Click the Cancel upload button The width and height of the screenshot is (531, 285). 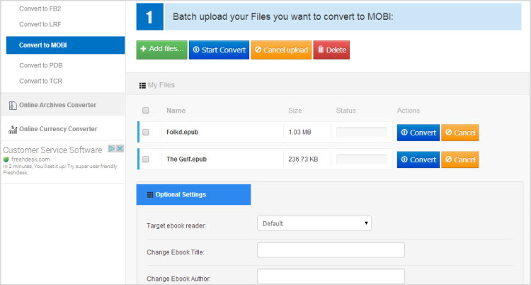(x=281, y=50)
